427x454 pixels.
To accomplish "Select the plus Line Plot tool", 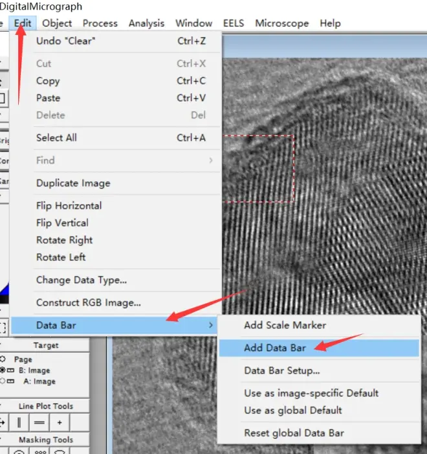I will [x=60, y=422].
